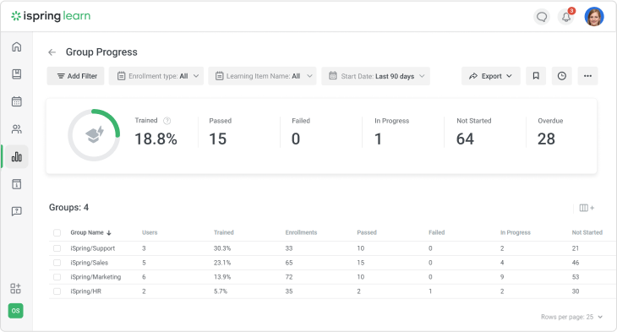
Task: Open the iSpring/HR group
Action: tap(85, 291)
